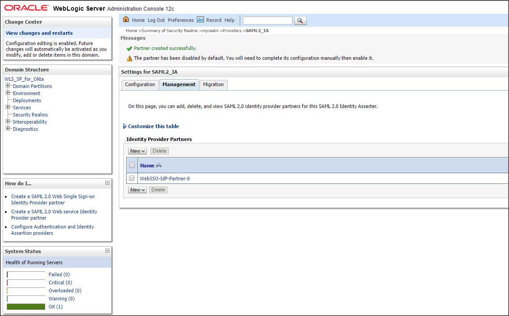Select Security Realms in Domain Structure

(30, 115)
